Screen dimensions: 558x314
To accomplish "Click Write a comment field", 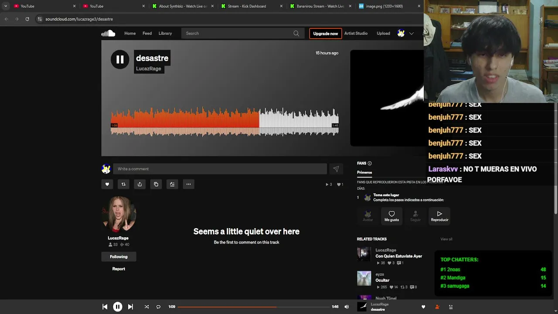I will [x=220, y=169].
